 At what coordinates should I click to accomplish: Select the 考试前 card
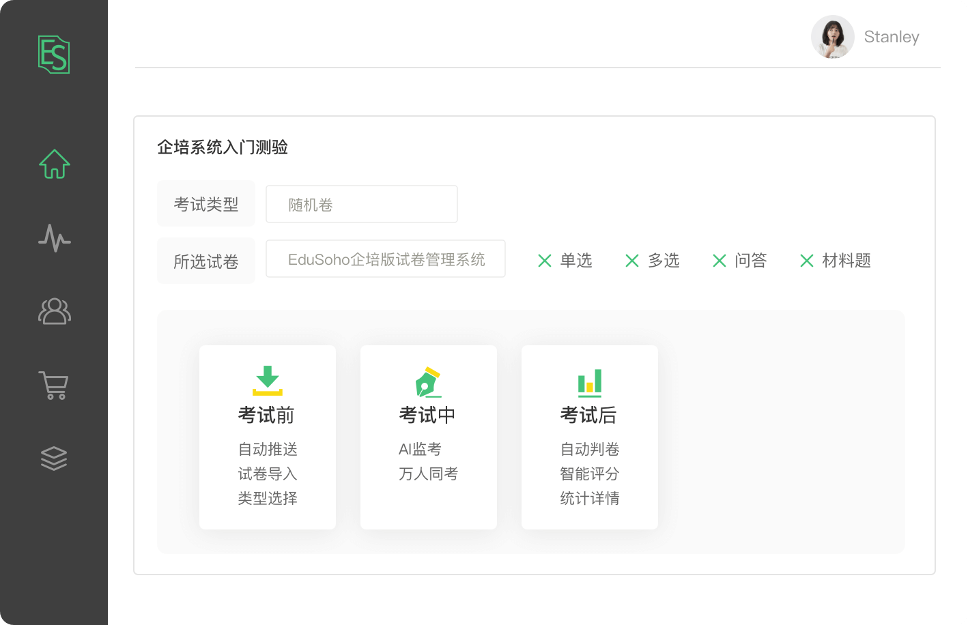pyautogui.click(x=268, y=437)
